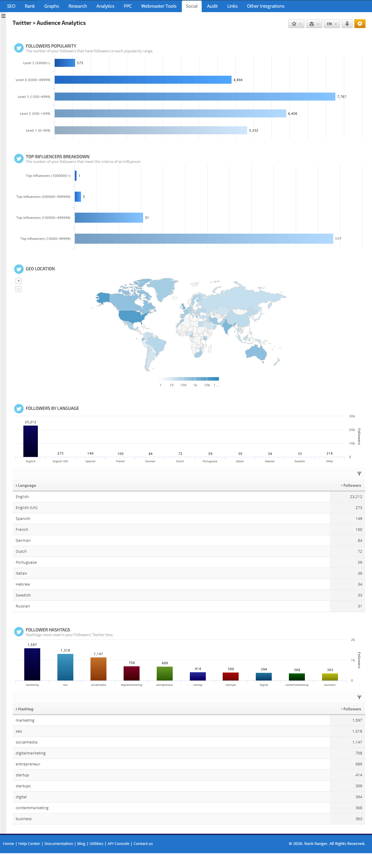372x855 pixels.
Task: Open the language table filter icon
Action: tap(359, 473)
